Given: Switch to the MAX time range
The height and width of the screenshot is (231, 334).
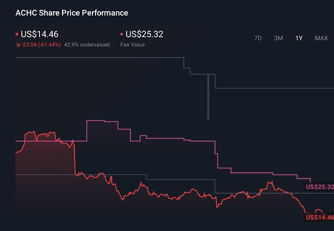Looking at the screenshot, I should click(x=321, y=38).
